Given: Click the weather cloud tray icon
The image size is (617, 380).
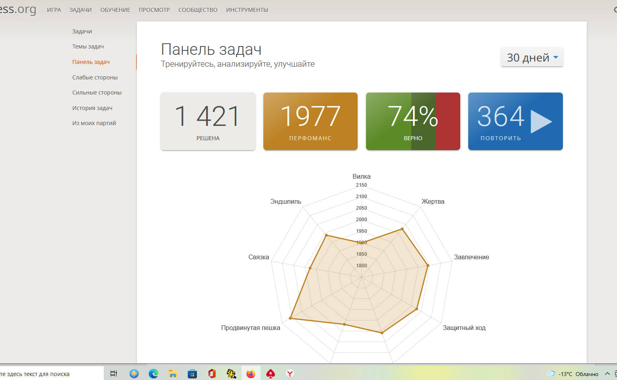Looking at the screenshot, I should tap(551, 374).
